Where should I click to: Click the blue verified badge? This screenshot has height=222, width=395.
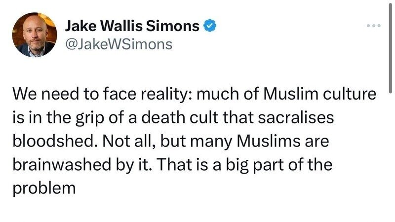click(209, 26)
